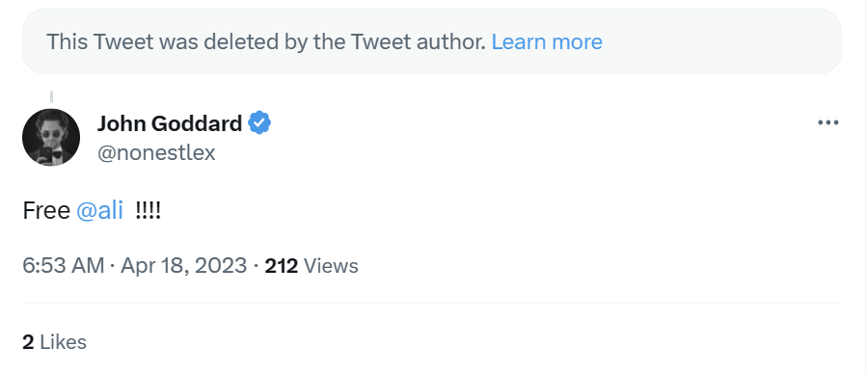
Task: Open the three-dot more options menu
Action: tap(827, 122)
